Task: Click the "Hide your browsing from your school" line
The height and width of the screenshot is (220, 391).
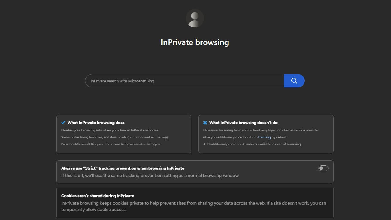Action: tap(261, 130)
